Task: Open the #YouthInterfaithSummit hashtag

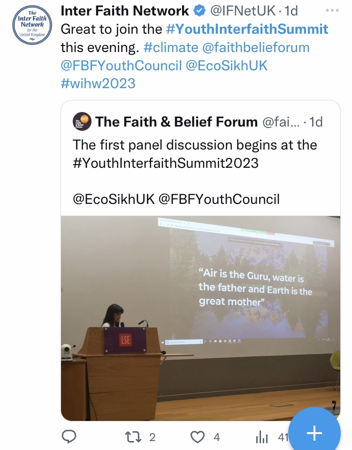Action: 247,29
